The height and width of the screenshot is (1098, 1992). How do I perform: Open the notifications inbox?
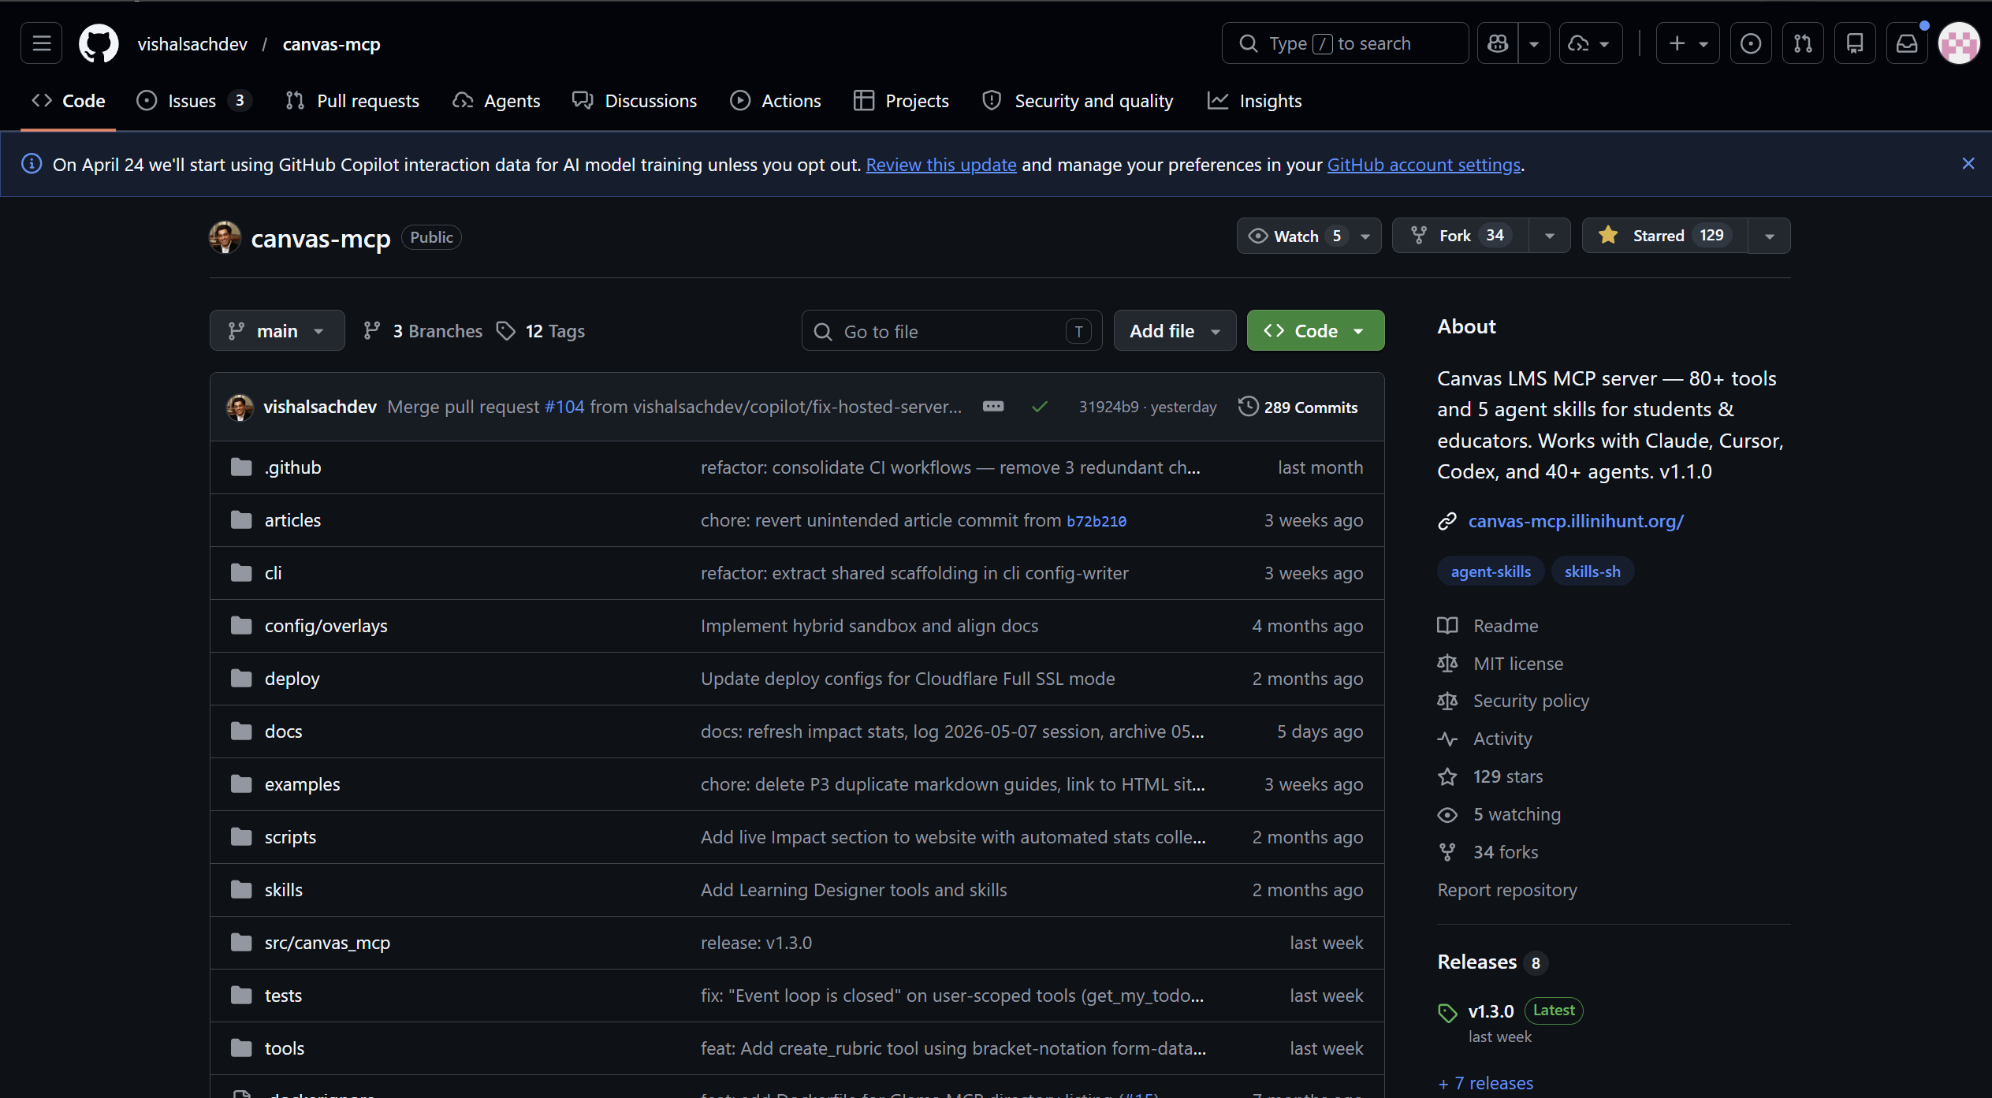coord(1907,43)
